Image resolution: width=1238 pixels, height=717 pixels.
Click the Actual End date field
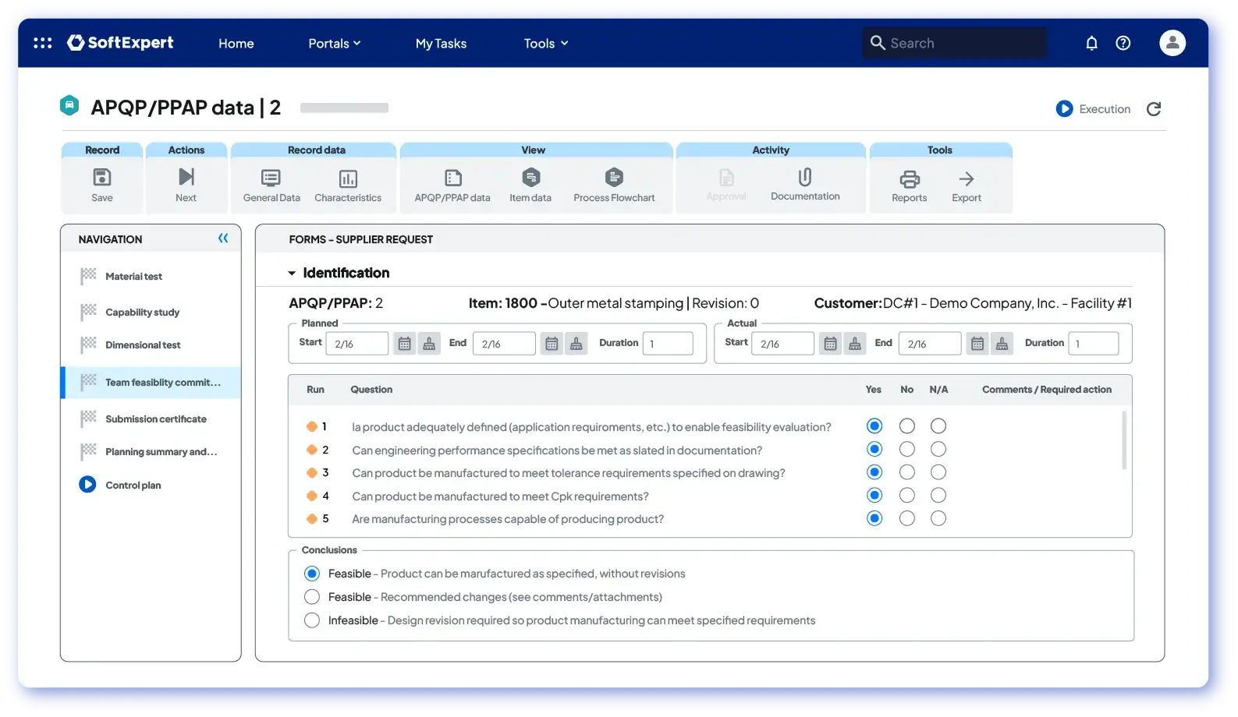click(930, 344)
